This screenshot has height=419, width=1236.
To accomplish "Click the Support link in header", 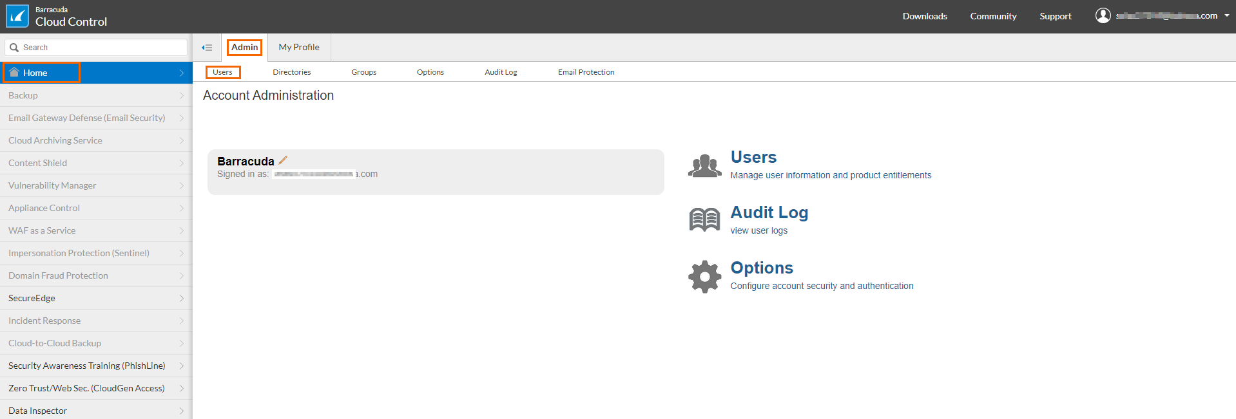I will tap(1055, 17).
